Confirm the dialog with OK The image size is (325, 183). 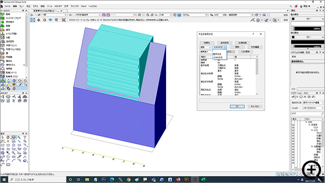click(237, 106)
